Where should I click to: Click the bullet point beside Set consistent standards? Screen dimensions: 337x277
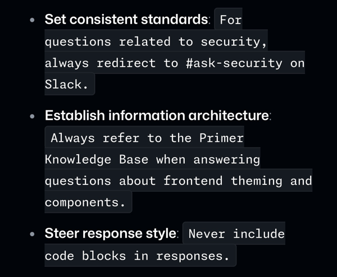click(32, 20)
